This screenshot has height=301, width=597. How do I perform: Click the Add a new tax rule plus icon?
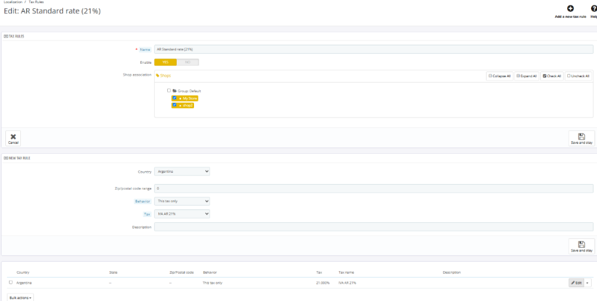pos(570,8)
